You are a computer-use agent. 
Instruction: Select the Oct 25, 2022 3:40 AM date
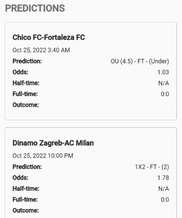41,50
